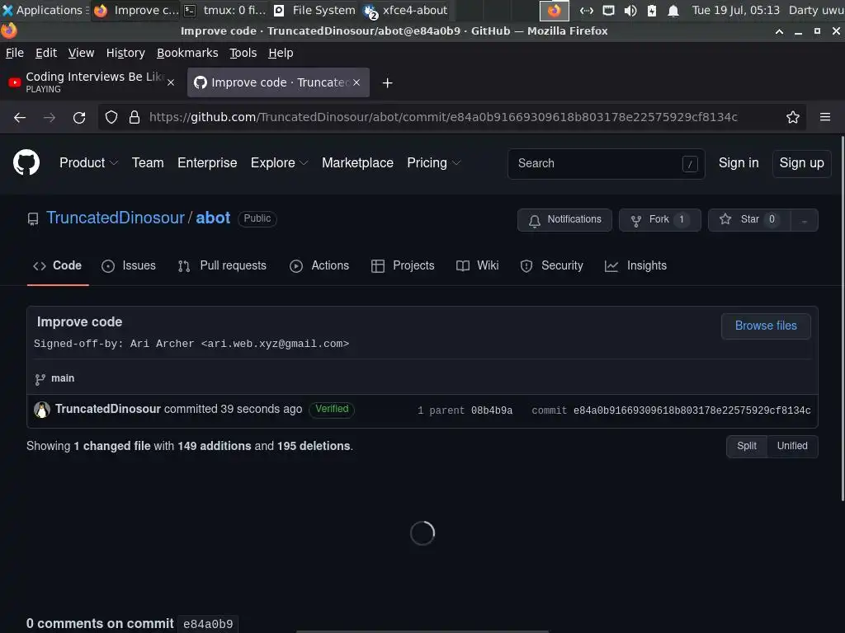Expand the Pricing dropdown
Image resolution: width=845 pixels, height=633 pixels.
click(434, 162)
